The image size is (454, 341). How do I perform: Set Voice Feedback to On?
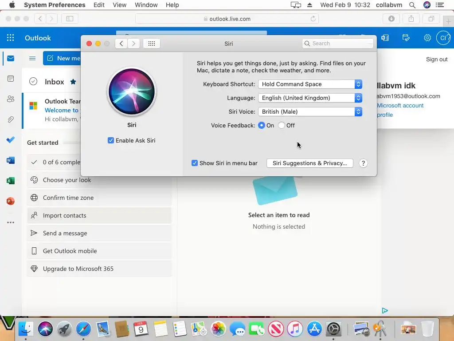[x=262, y=126]
